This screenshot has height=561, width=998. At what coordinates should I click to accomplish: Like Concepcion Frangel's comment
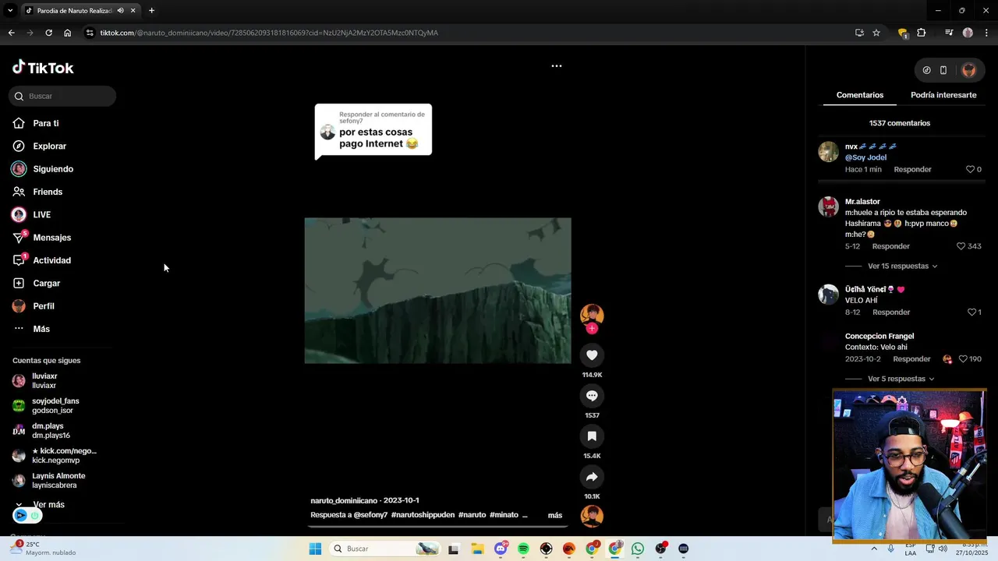963,359
